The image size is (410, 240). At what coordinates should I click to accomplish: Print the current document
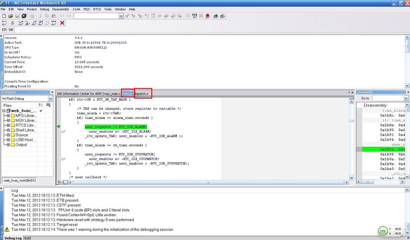tap(32, 16)
